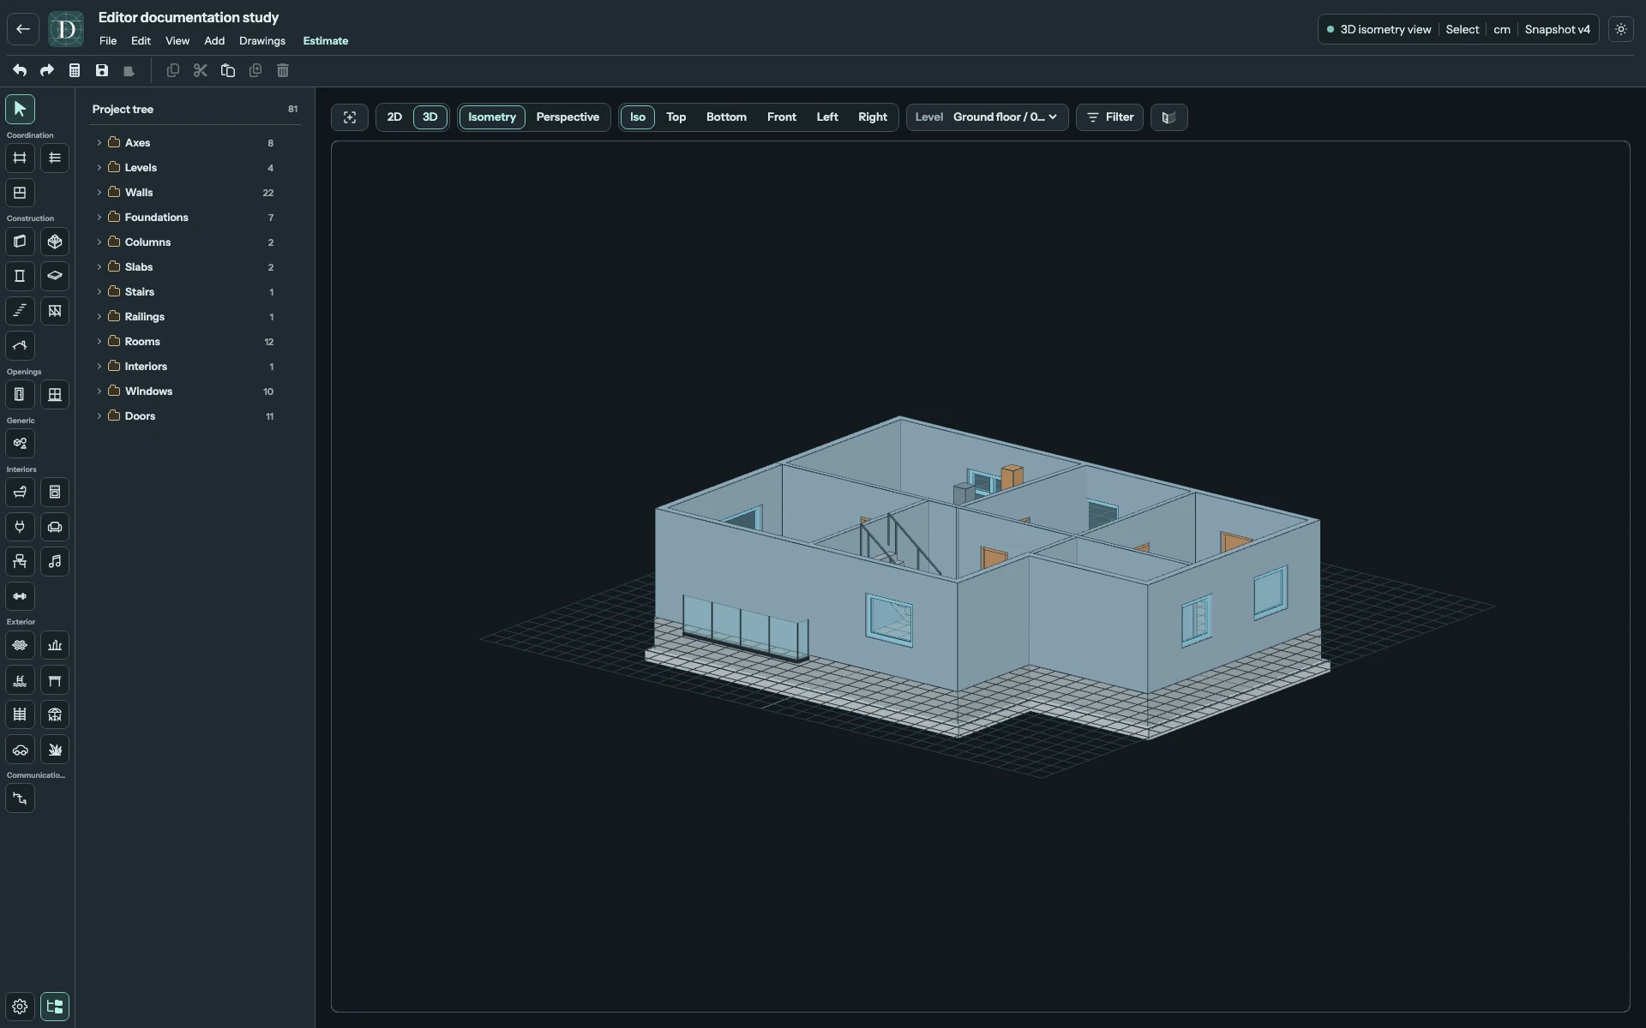
Task: Select the Top camera view
Action: point(676,117)
